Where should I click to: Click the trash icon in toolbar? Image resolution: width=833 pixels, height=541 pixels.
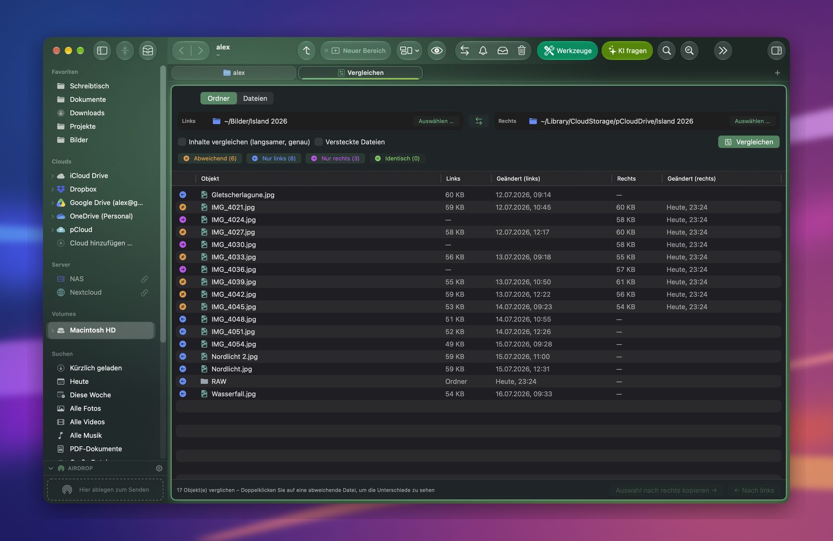tap(522, 50)
